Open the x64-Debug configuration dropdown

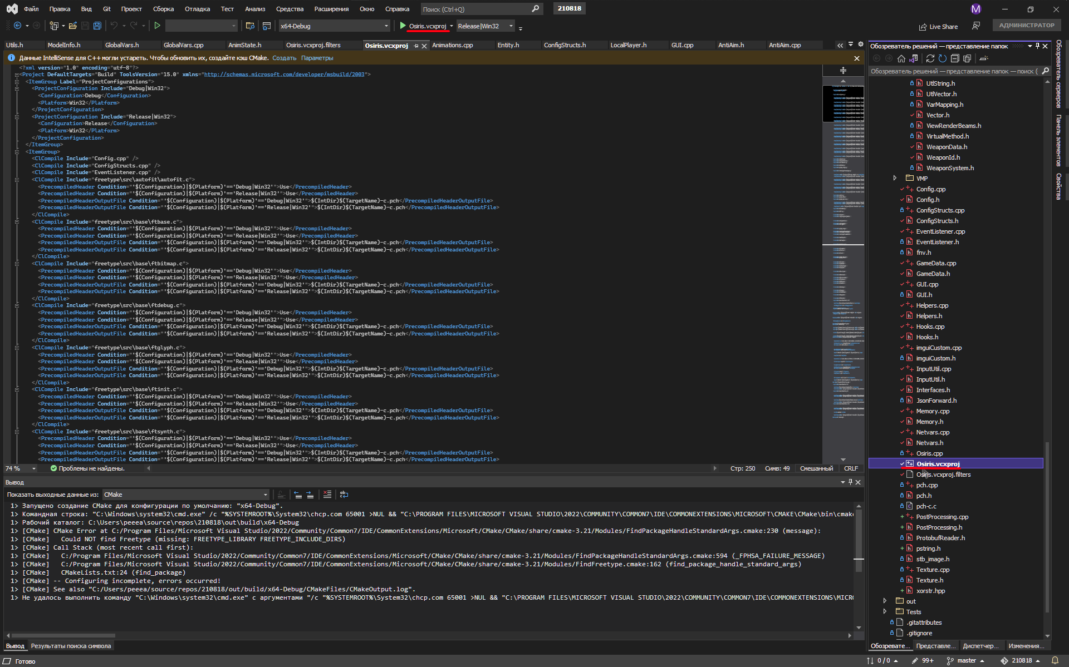pyautogui.click(x=386, y=26)
